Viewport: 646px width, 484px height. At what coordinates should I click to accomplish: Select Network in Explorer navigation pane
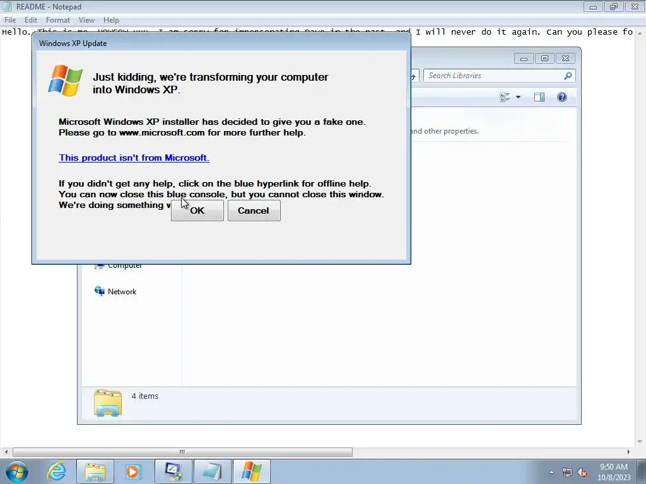pyautogui.click(x=122, y=291)
